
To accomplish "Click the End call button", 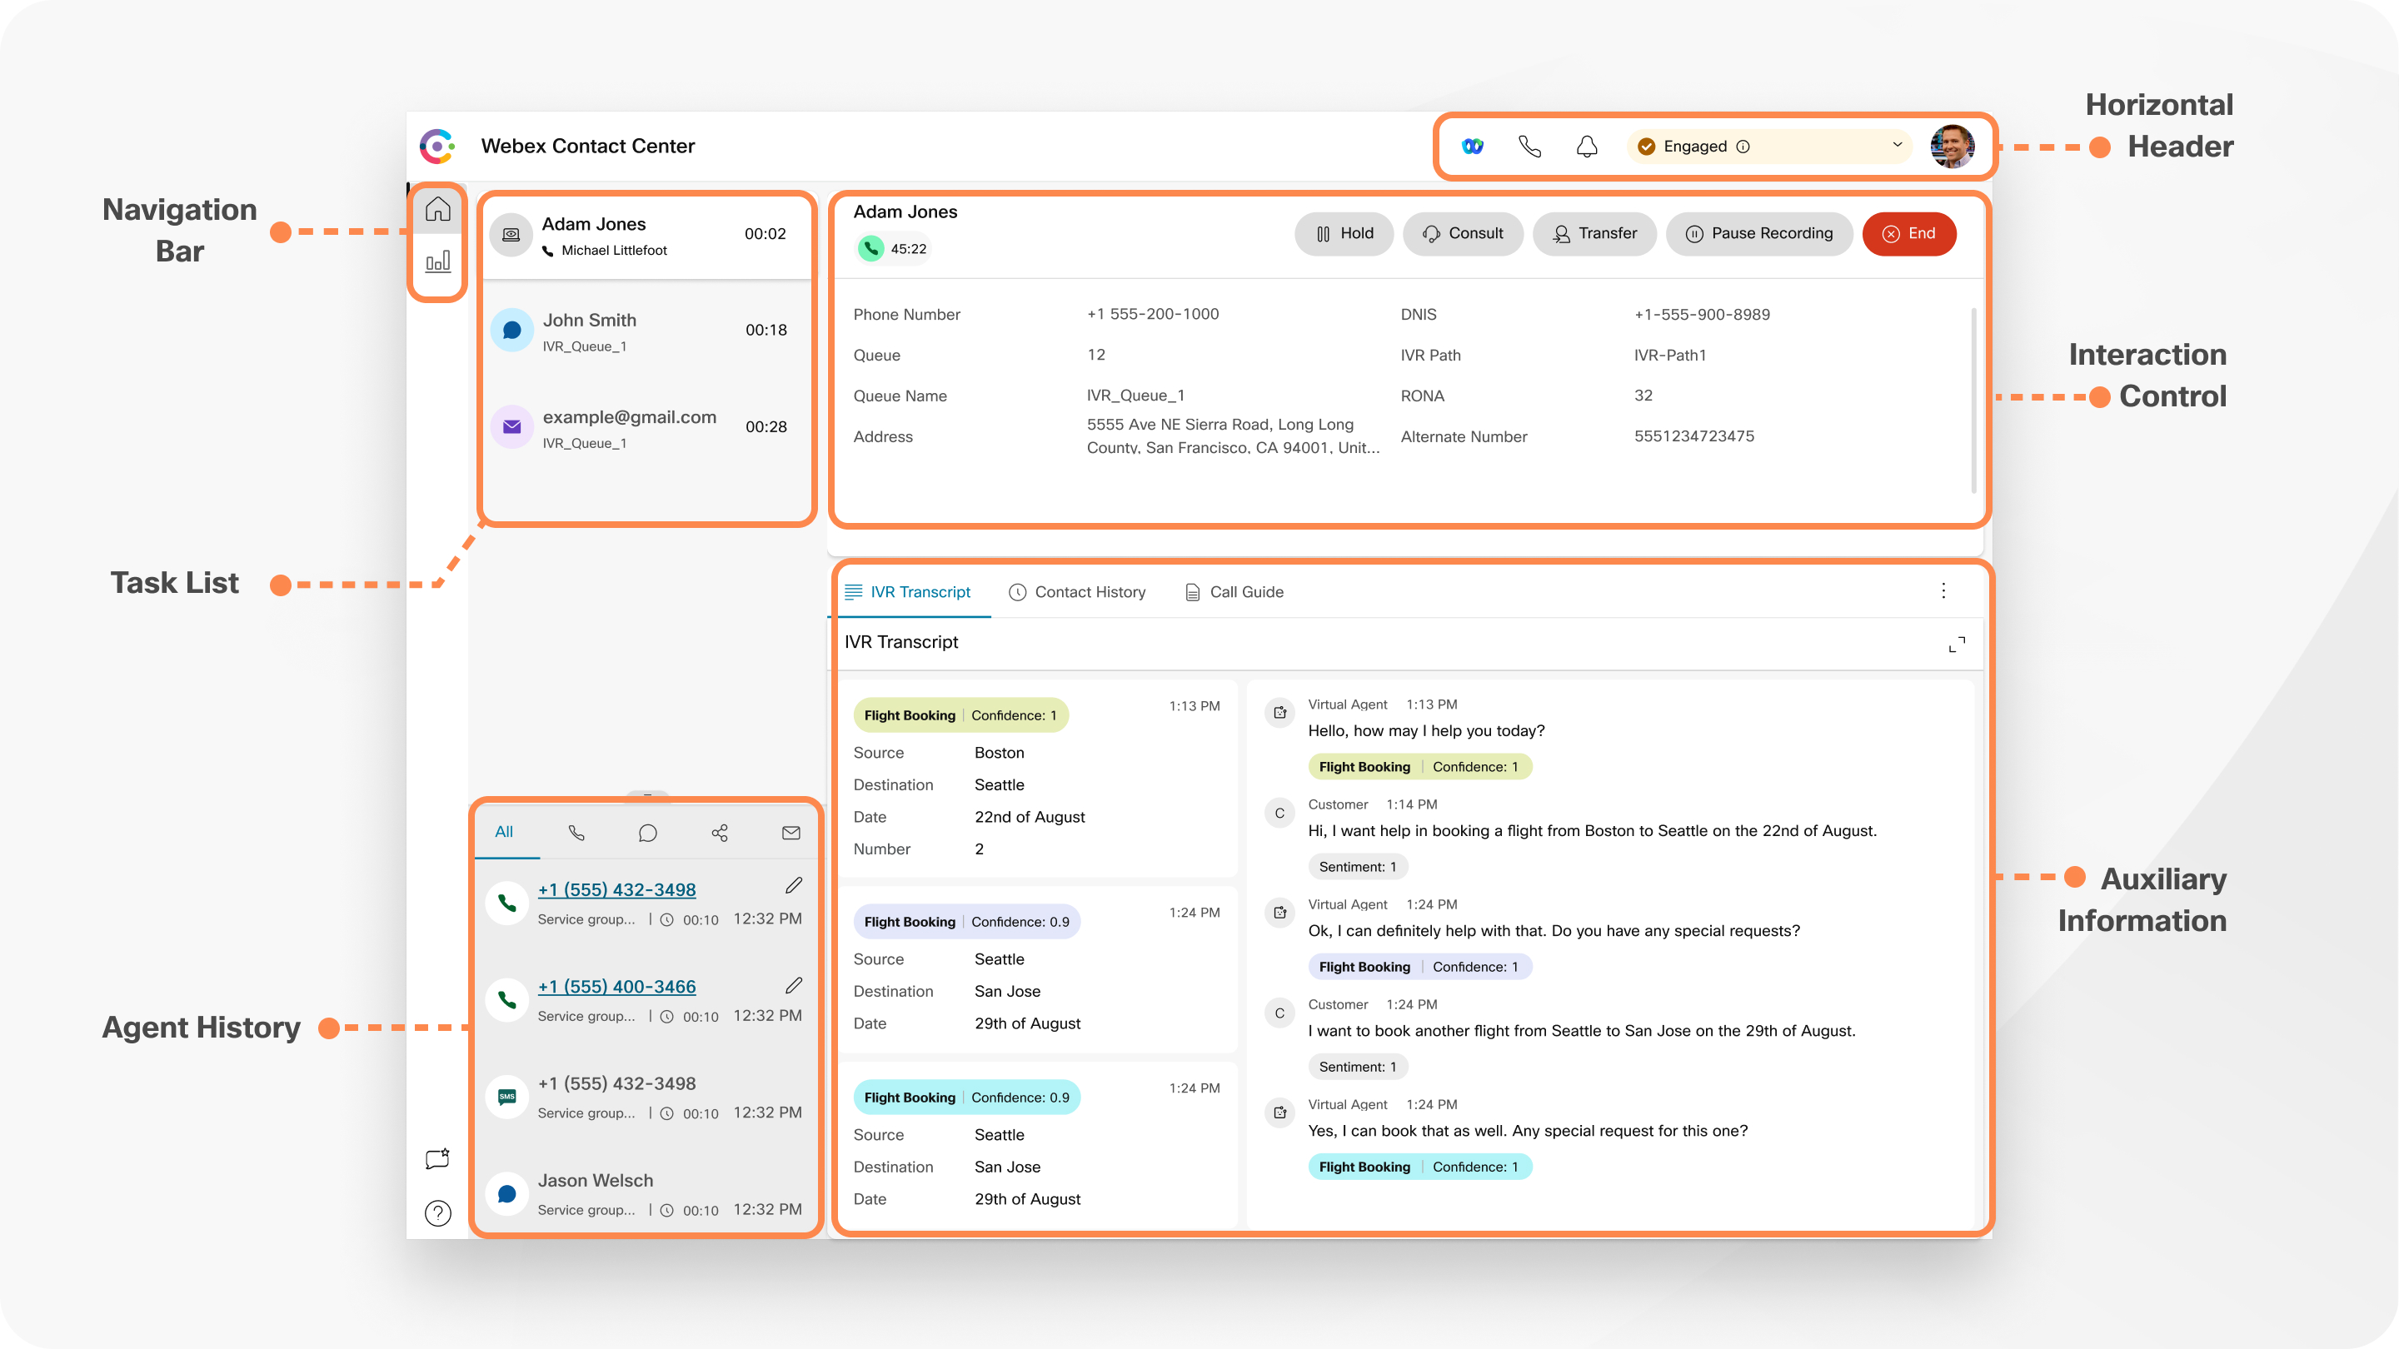I will click(x=1910, y=232).
